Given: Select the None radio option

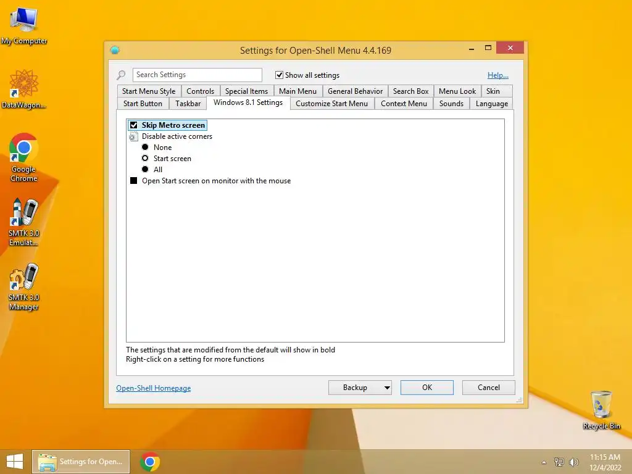Looking at the screenshot, I should click(145, 147).
